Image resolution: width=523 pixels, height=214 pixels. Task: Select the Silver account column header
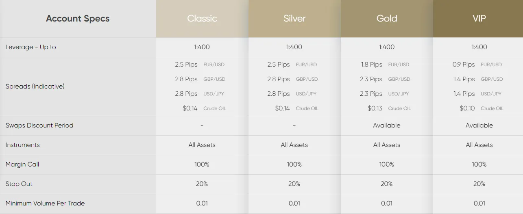294,19
